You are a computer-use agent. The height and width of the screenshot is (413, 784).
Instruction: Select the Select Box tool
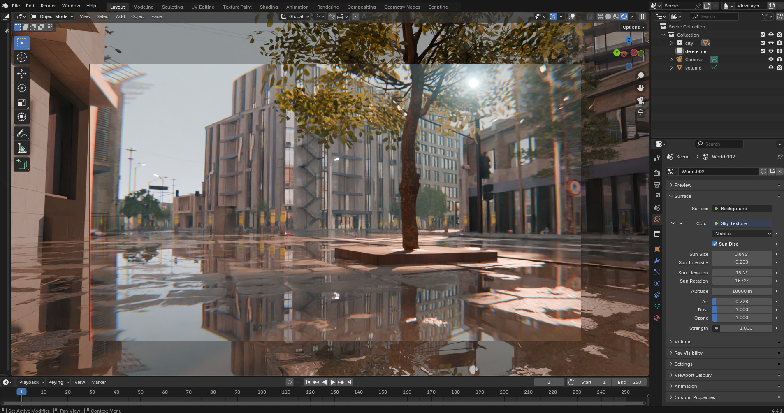point(22,43)
